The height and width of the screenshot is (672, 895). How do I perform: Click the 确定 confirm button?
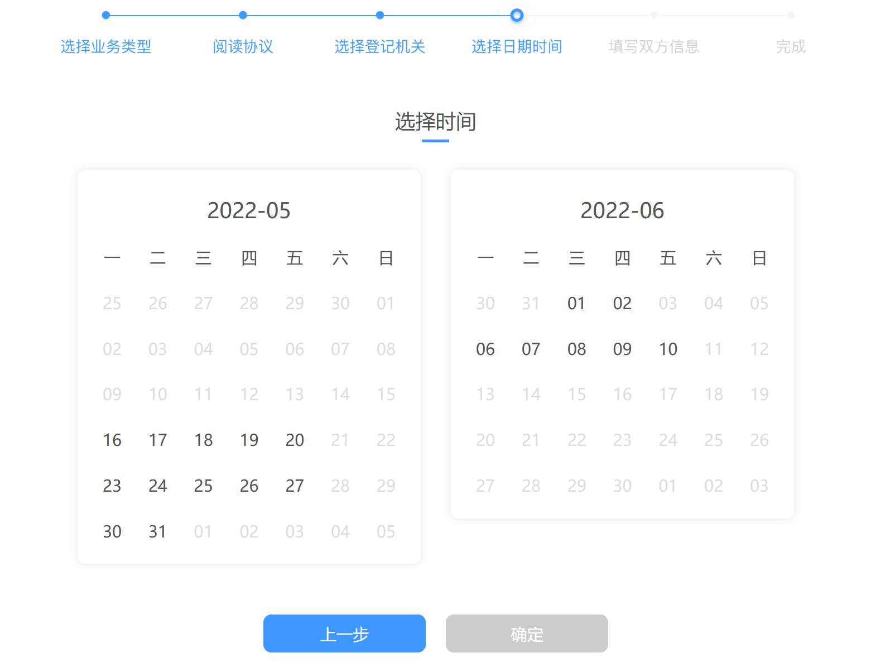coord(526,633)
